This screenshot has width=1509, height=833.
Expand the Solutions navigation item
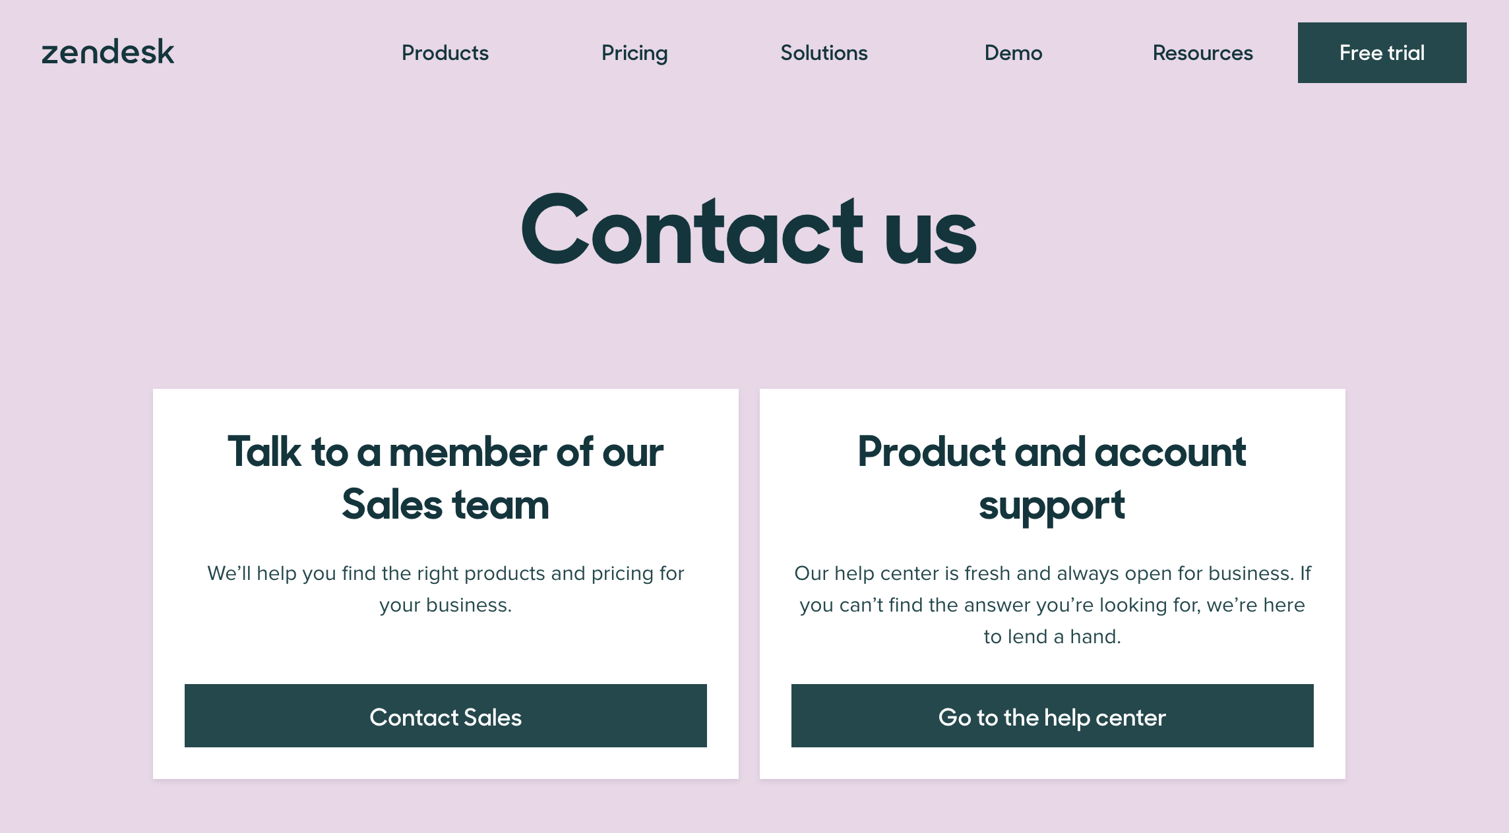(824, 53)
